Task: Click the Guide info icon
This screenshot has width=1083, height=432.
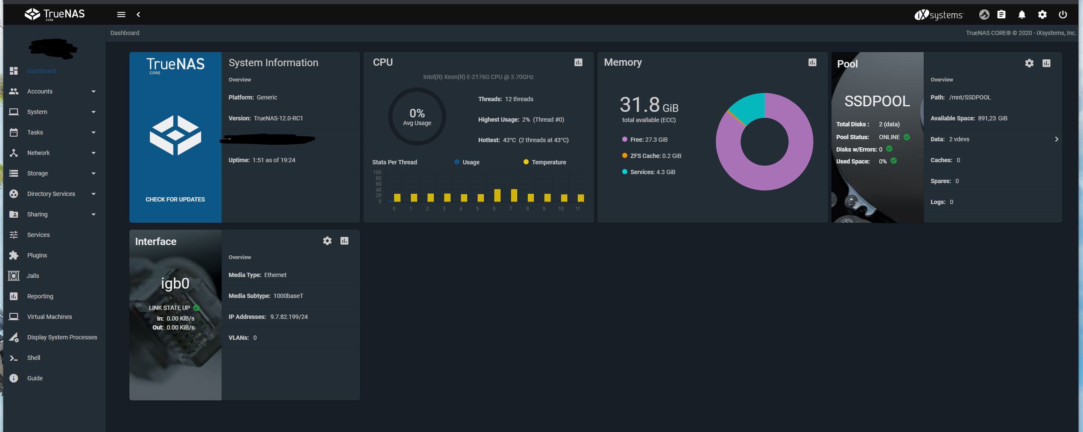Action: click(x=14, y=378)
